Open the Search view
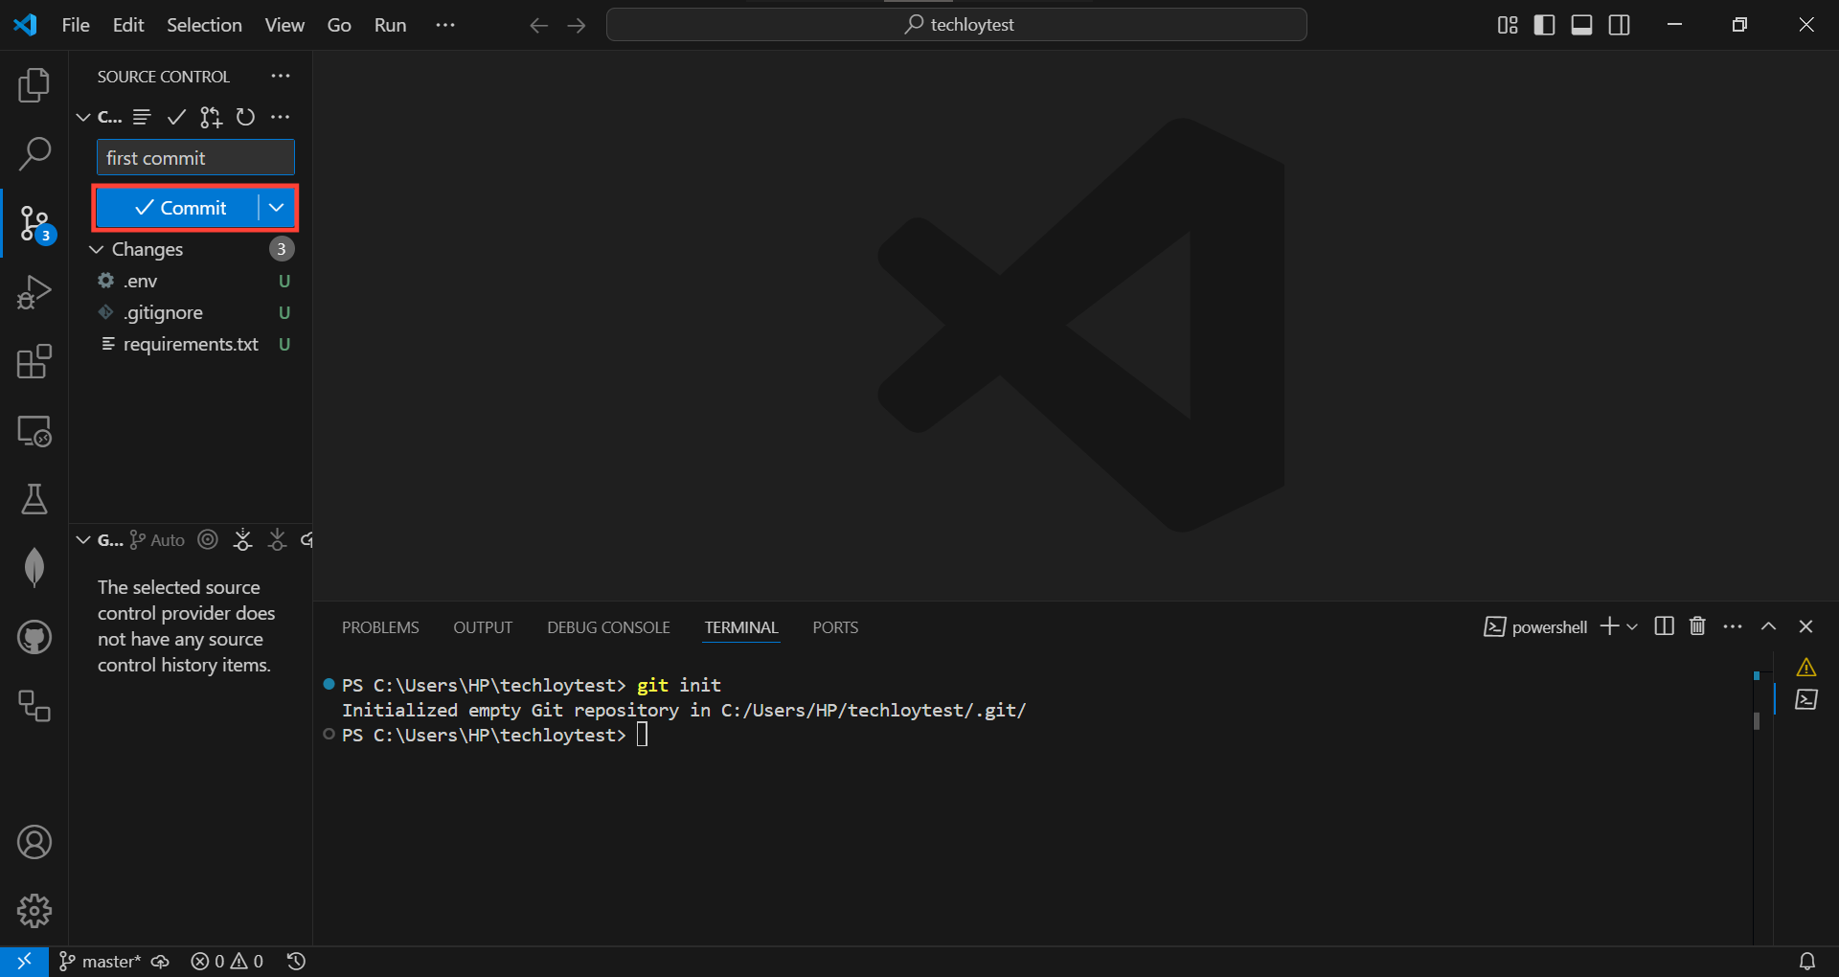The width and height of the screenshot is (1839, 977). [x=34, y=153]
